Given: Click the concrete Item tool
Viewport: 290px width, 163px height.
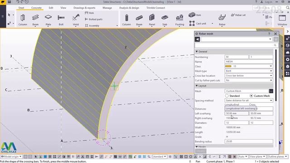Looking at the screenshot, I should pos(195,15).
